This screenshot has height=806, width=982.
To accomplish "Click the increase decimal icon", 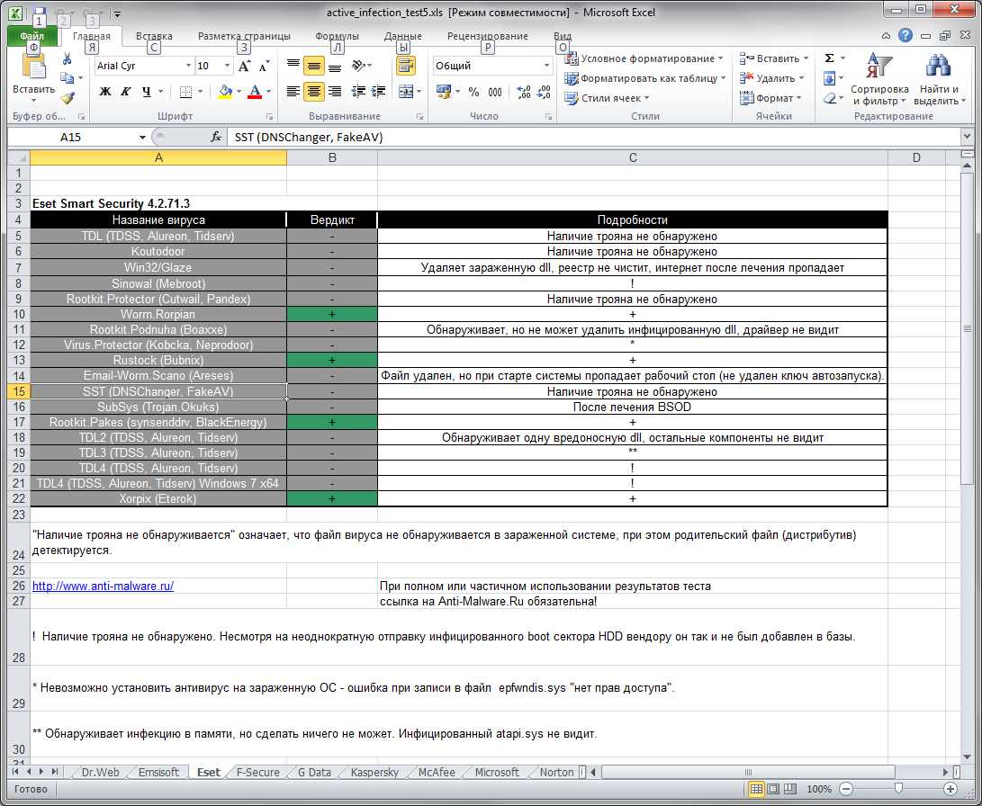I will 524,92.
